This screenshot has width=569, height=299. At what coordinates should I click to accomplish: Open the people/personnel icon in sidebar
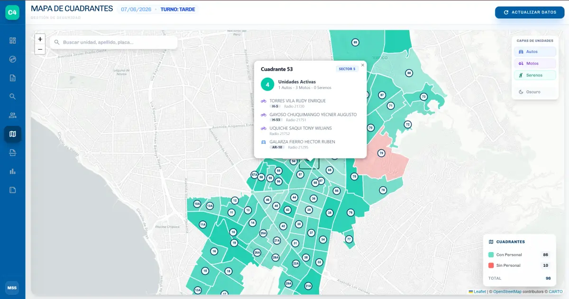[13, 115]
